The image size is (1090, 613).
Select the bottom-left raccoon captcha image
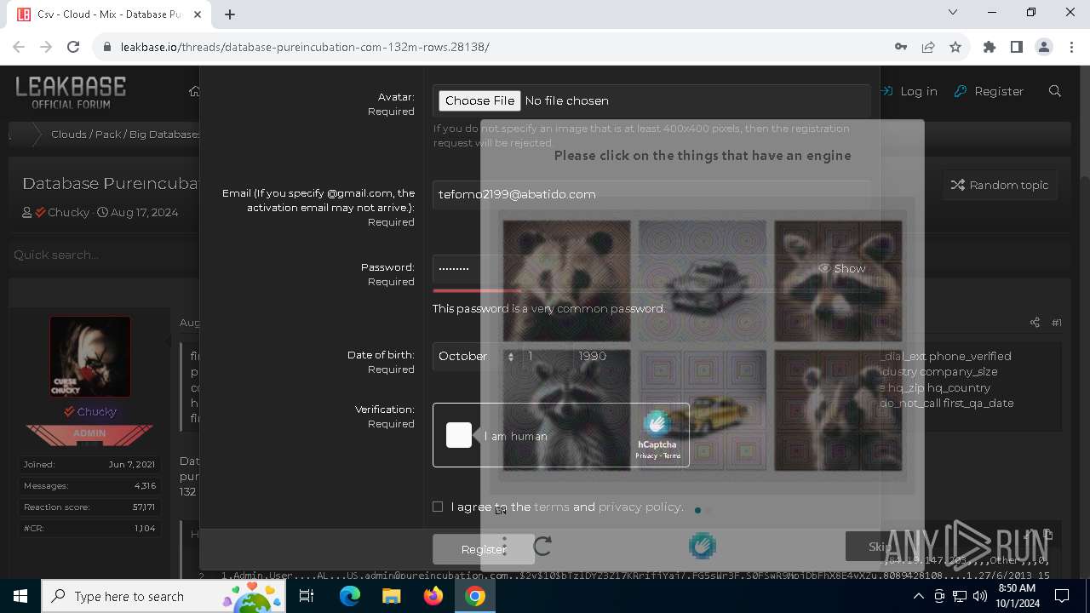[566, 410]
